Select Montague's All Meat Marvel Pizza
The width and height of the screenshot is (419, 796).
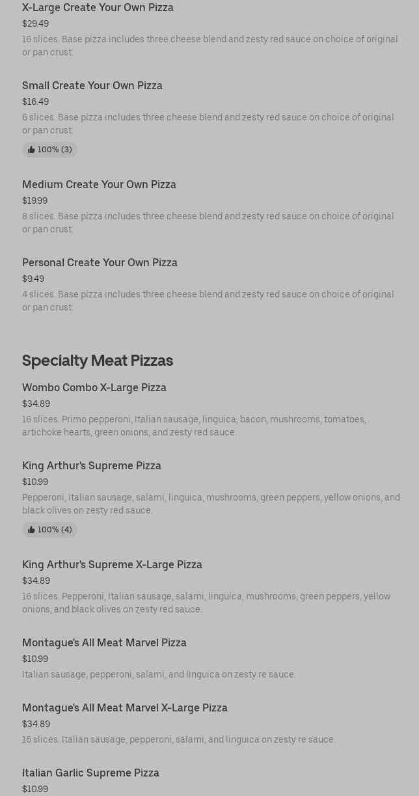[104, 642]
